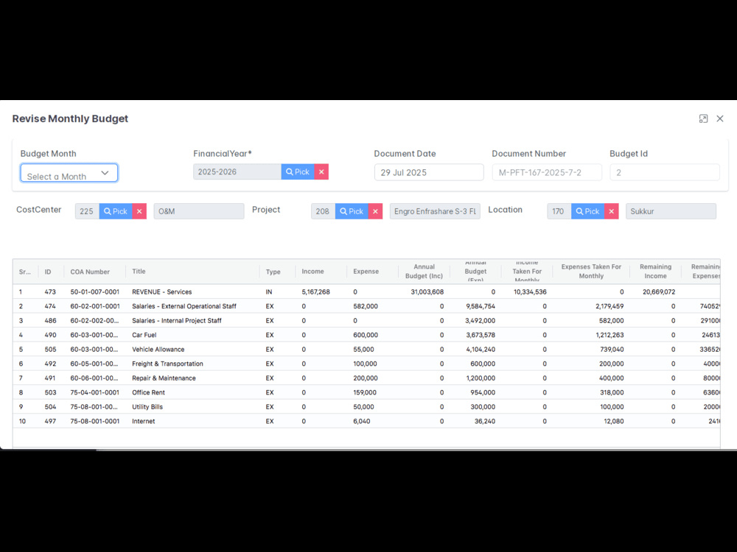The width and height of the screenshot is (737, 552).
Task: Select the REVENUE - Services row title
Action: click(x=161, y=292)
